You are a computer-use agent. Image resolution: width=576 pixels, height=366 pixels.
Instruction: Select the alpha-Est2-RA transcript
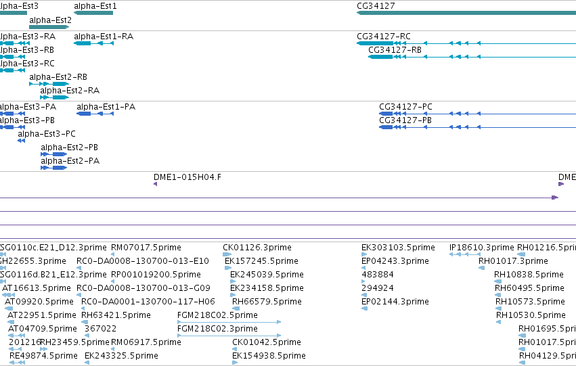[x=54, y=97]
